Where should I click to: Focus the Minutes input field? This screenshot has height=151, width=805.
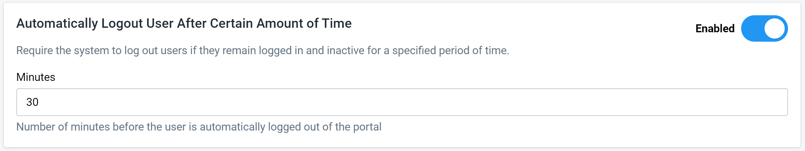(402, 102)
